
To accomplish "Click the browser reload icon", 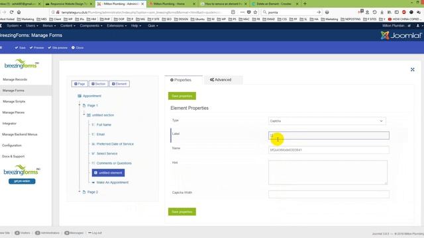I will pos(11,12).
